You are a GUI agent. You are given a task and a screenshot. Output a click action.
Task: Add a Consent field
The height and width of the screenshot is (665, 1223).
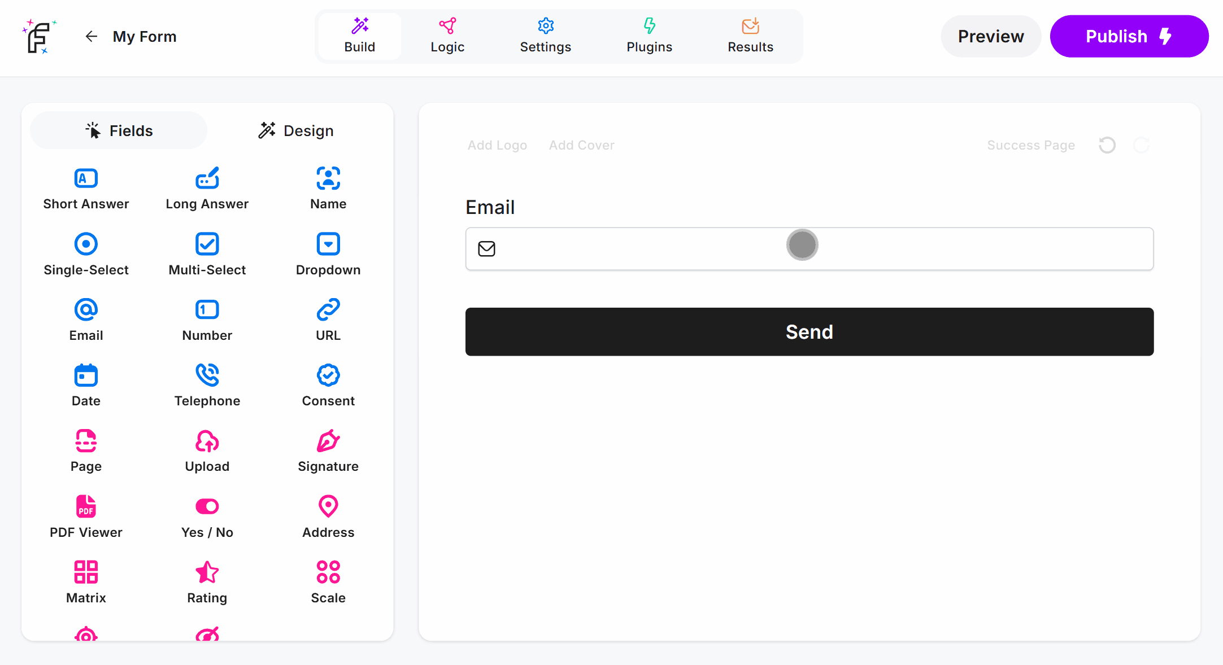tap(328, 386)
